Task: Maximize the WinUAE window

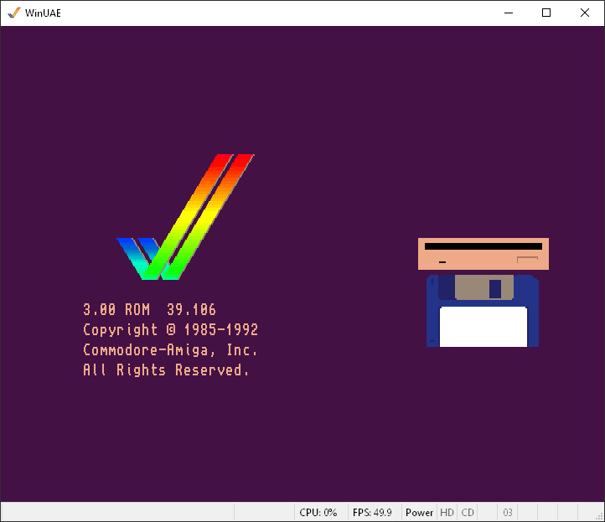Action: [546, 13]
